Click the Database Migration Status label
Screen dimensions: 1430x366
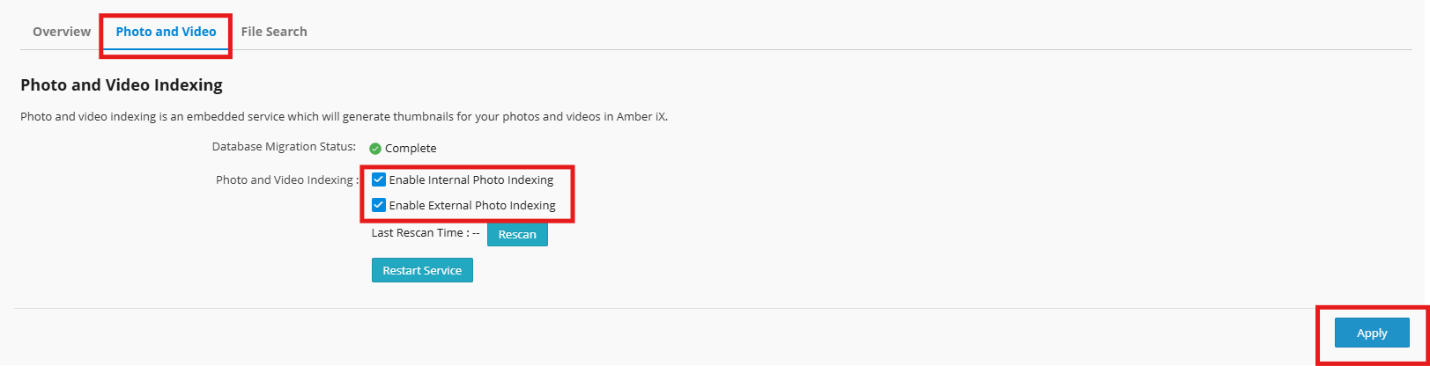pos(284,147)
